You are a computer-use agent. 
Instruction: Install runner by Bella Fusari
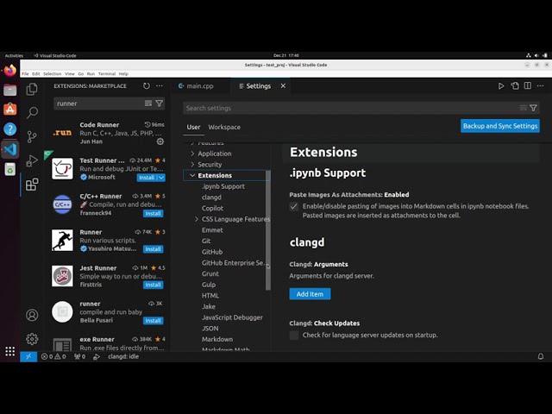(x=153, y=321)
